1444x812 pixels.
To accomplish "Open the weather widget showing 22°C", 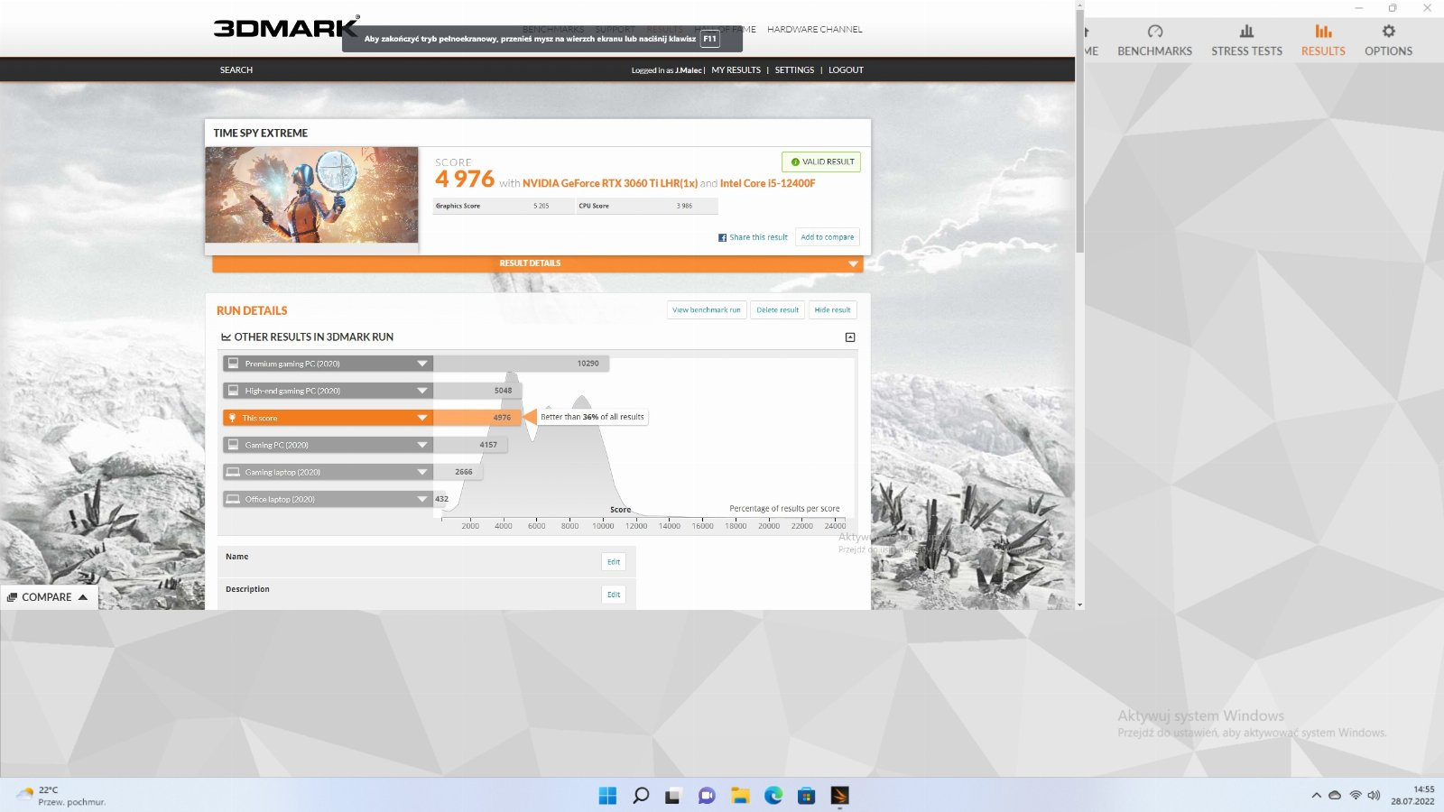I will (x=61, y=796).
